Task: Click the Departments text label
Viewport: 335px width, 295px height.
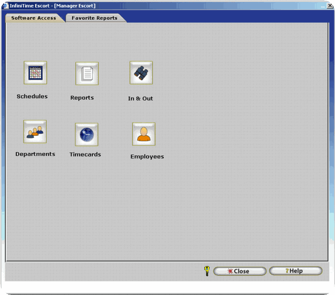Action: click(35, 154)
